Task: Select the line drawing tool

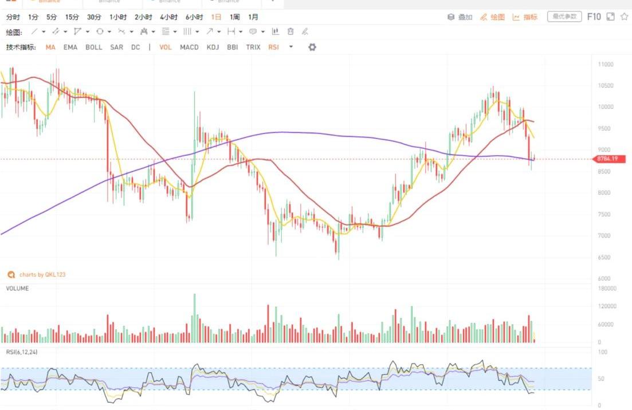Action: tap(34, 31)
